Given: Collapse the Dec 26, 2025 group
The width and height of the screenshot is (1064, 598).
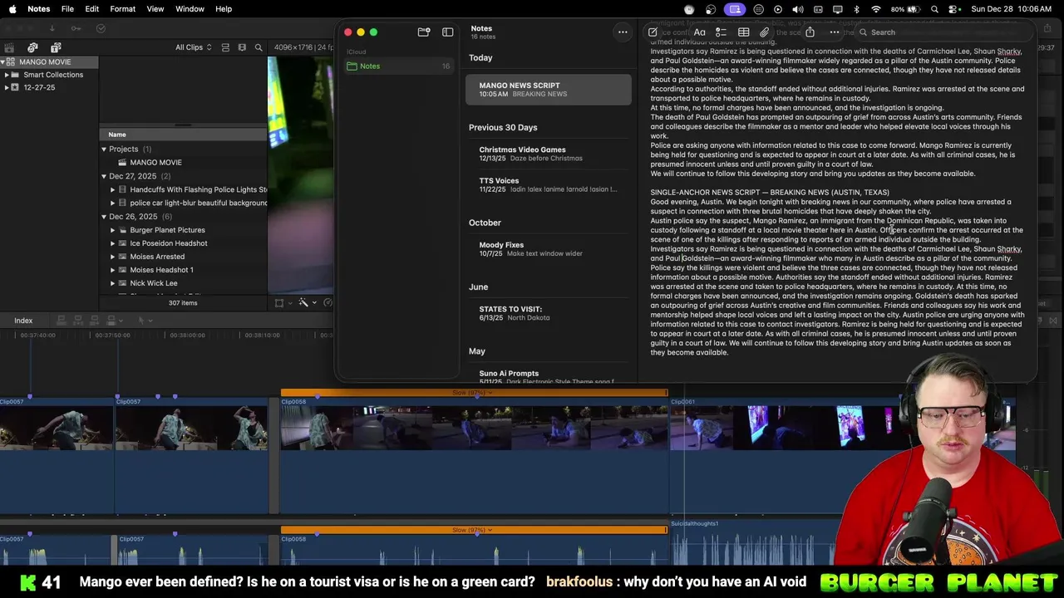Looking at the screenshot, I should pos(104,217).
